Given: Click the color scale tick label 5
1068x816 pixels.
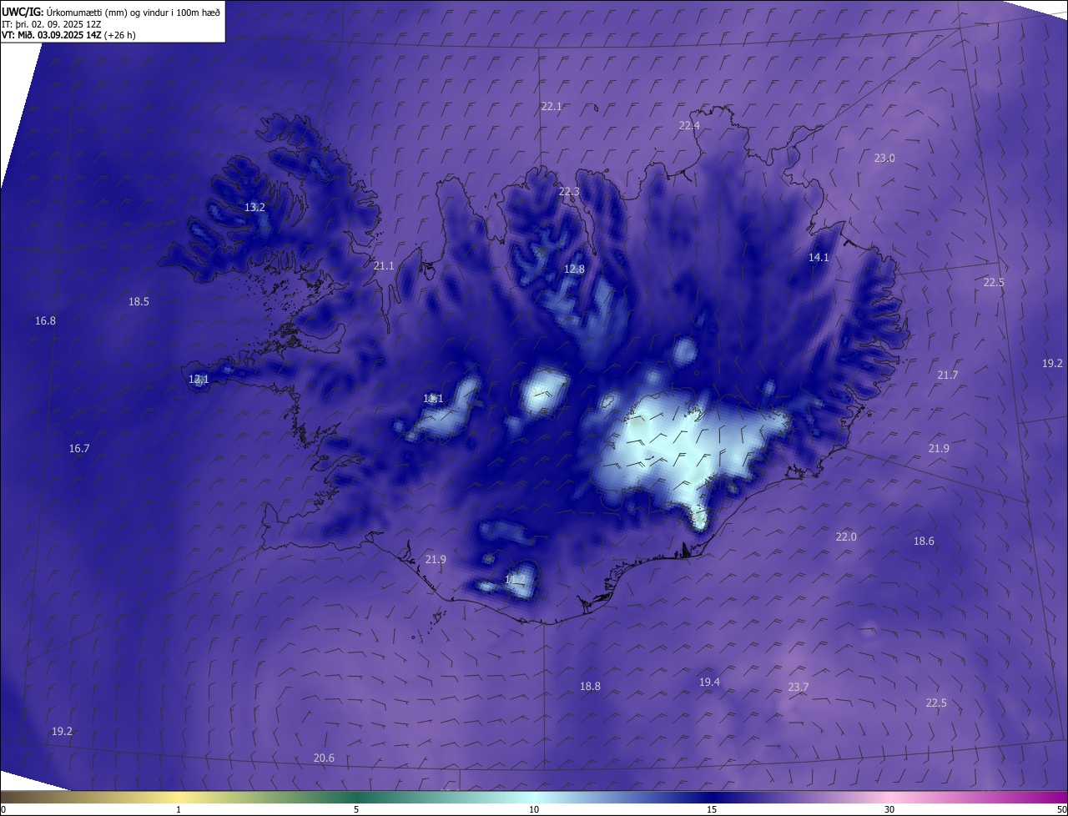Looking at the screenshot, I should pyautogui.click(x=356, y=810).
